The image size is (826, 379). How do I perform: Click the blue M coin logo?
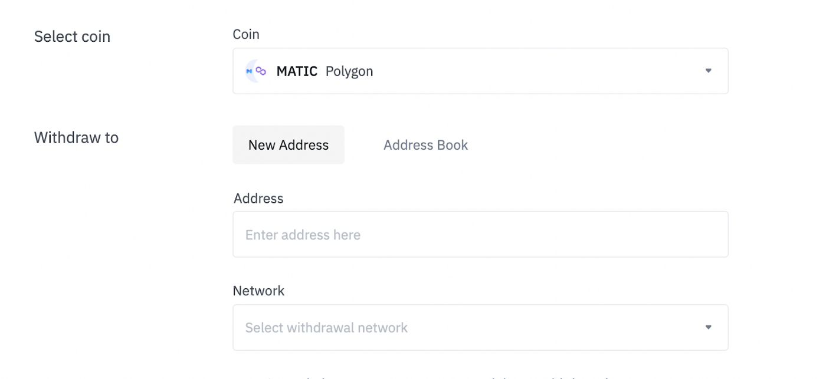click(x=249, y=71)
